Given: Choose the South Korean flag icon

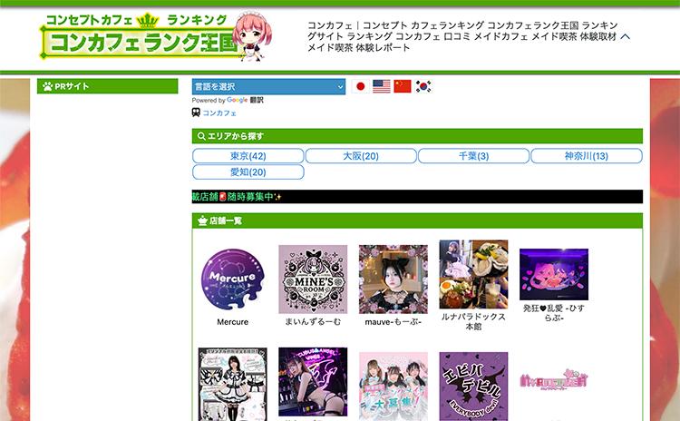Looking at the screenshot, I should point(423,86).
